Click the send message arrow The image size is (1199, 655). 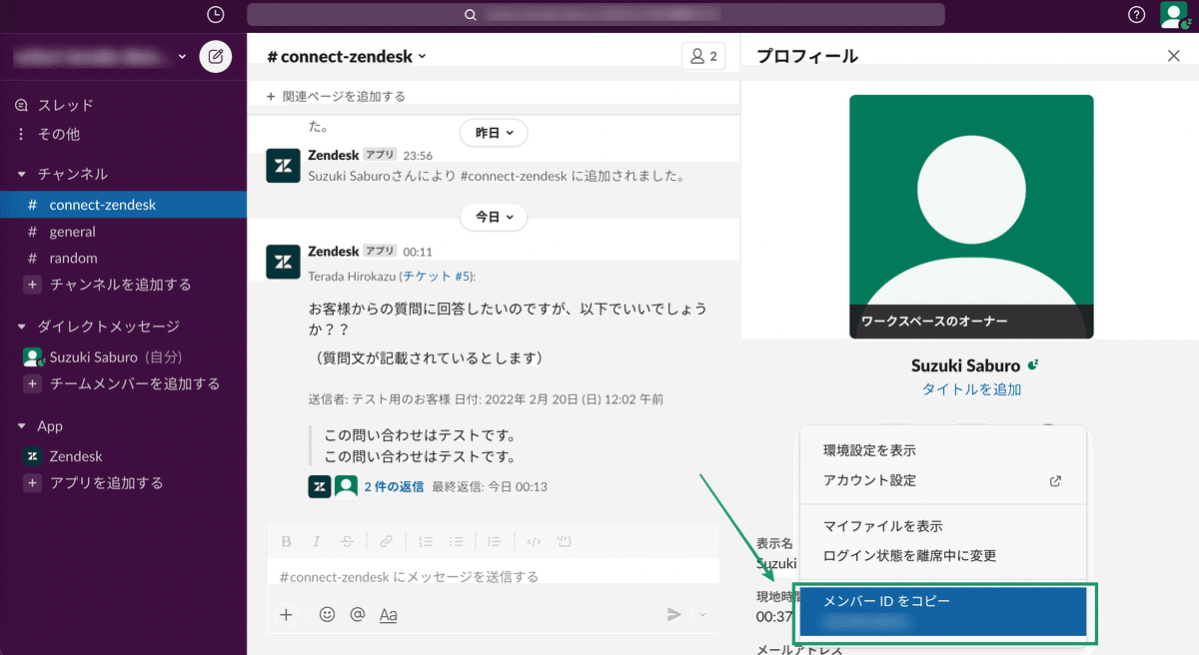coord(674,615)
